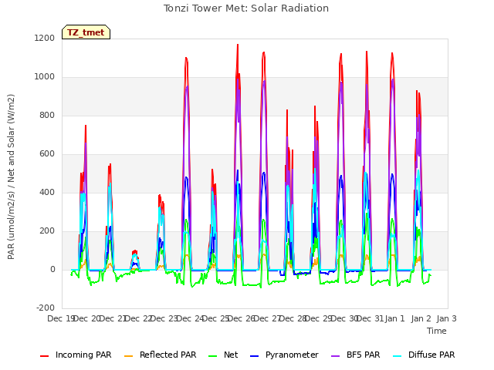
Task: Click the blue Pyranometer legend swatch
Action: [254, 356]
